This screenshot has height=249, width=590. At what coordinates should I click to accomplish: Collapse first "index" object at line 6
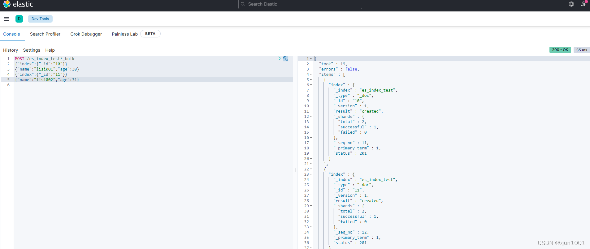point(311,85)
